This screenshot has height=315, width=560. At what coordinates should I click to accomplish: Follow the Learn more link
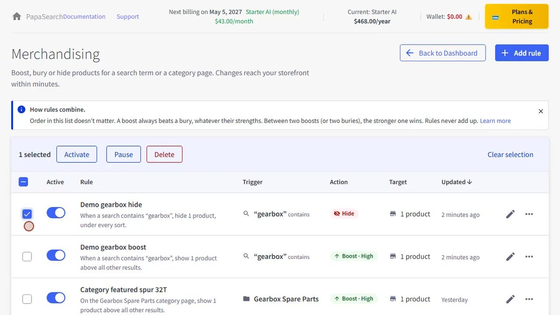click(x=495, y=121)
